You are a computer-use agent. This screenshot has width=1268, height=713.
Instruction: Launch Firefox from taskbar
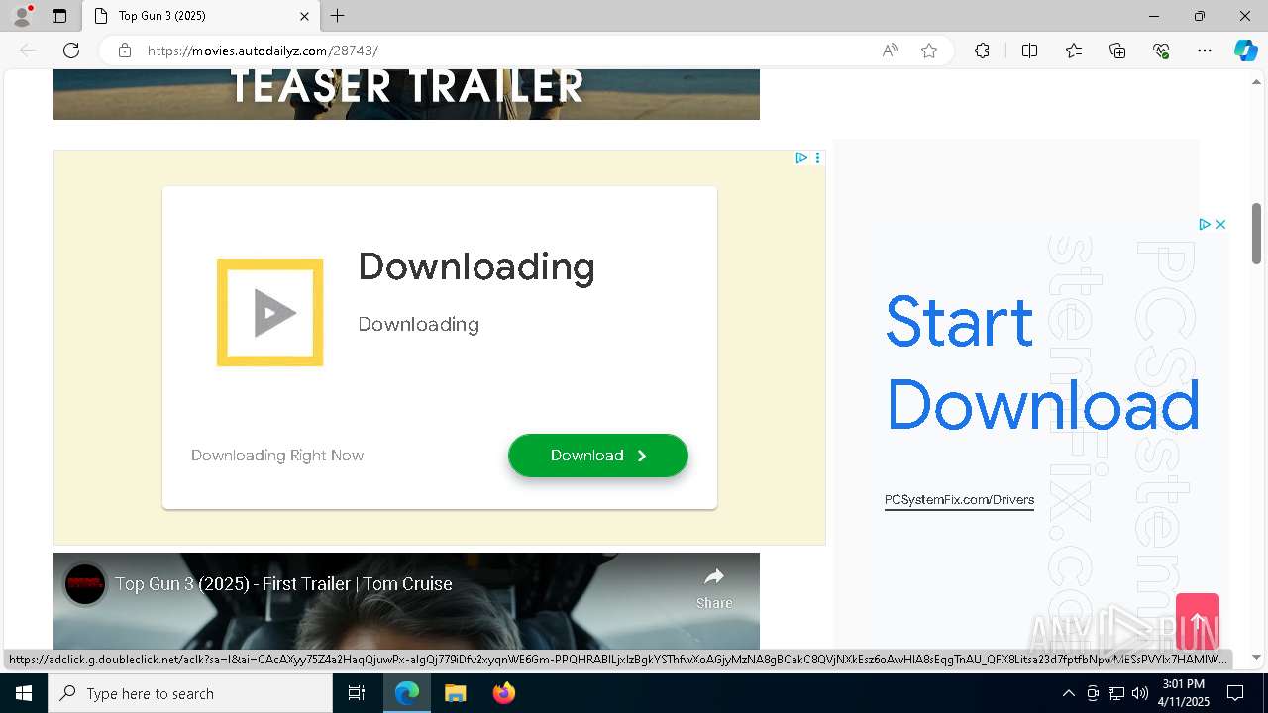point(503,693)
